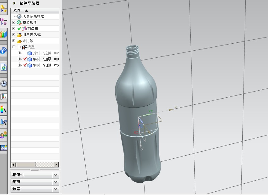The image size is (268, 195).
Task: Click the panel splitter grip handle
Action: coord(35,170)
